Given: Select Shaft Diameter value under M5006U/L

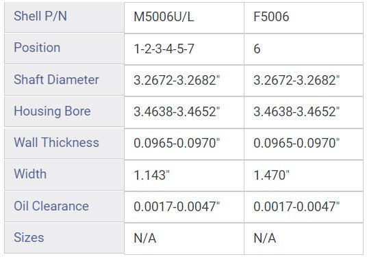Looking at the screenshot, I should [x=184, y=81].
